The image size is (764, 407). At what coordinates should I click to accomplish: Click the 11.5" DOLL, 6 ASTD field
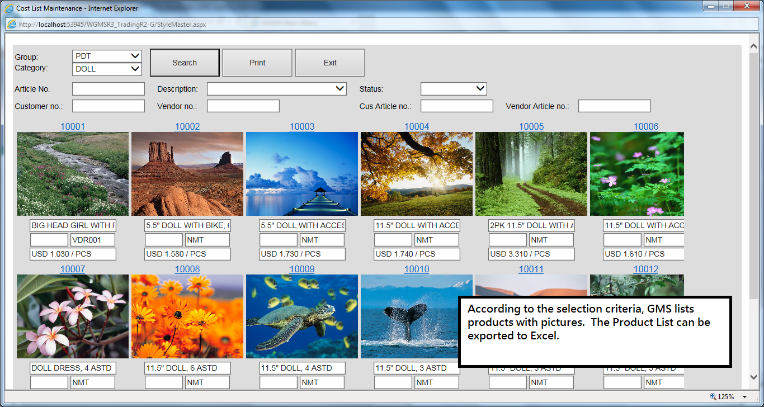[188, 368]
